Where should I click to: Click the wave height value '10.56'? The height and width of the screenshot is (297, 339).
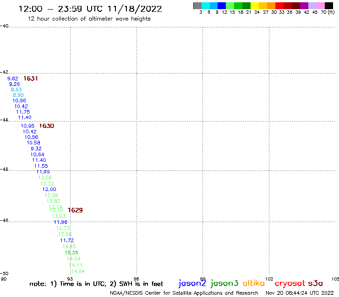31,137
